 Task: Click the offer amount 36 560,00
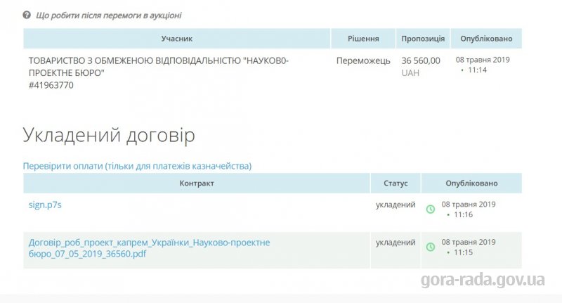(x=421, y=60)
